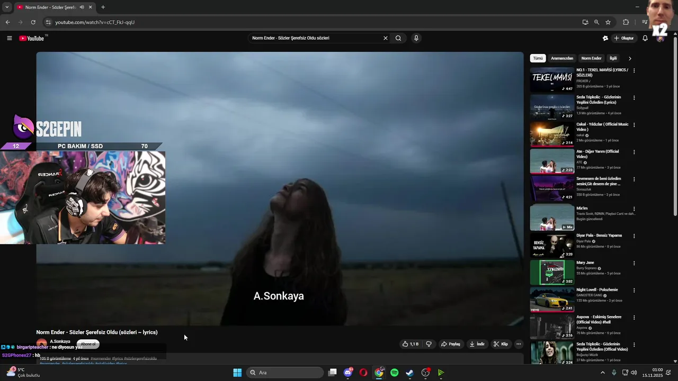Open Discord from the taskbar
The height and width of the screenshot is (381, 678).
tap(348, 373)
